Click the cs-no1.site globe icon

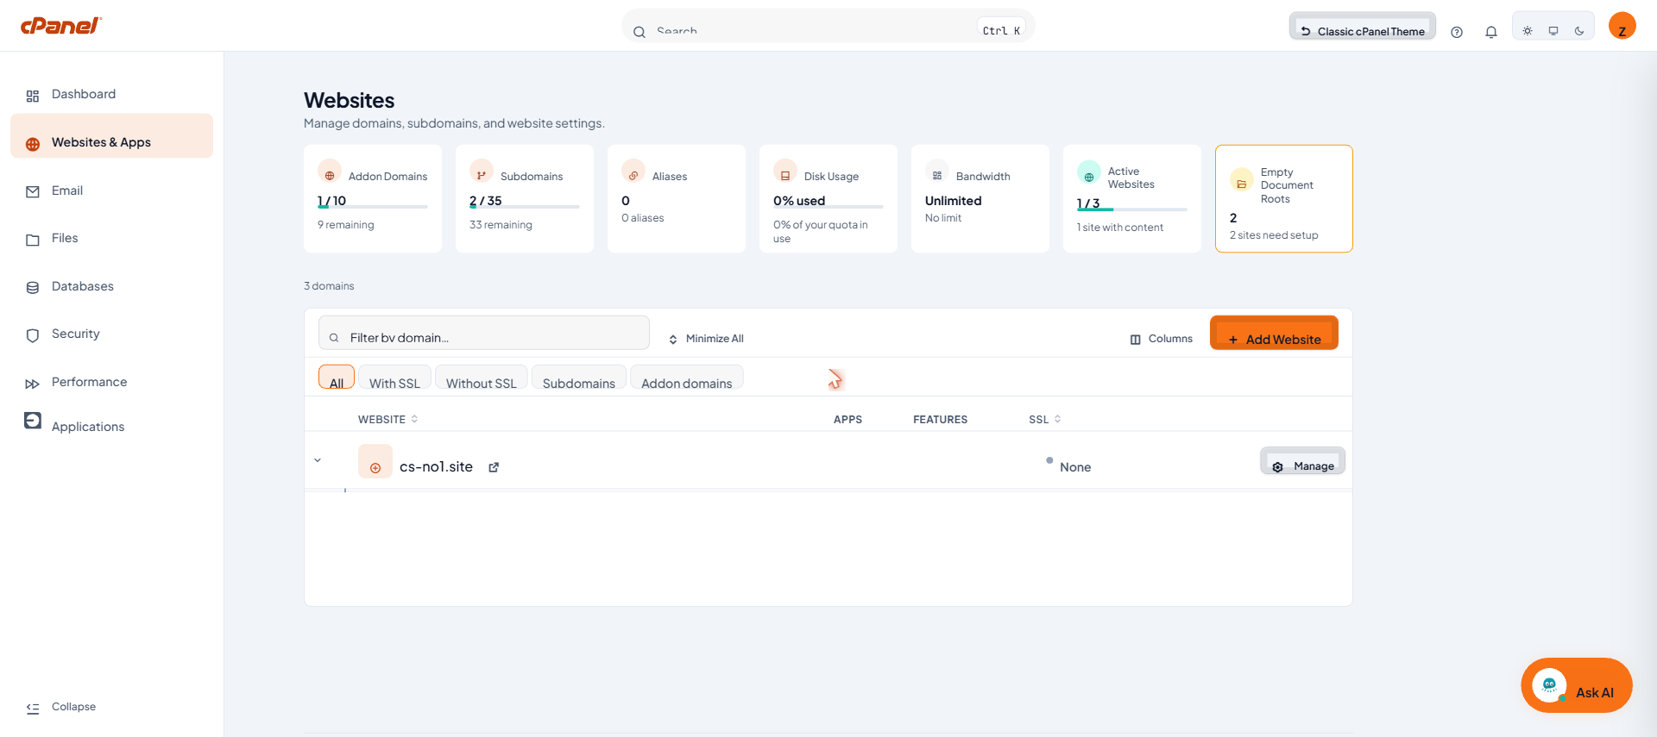tap(375, 462)
